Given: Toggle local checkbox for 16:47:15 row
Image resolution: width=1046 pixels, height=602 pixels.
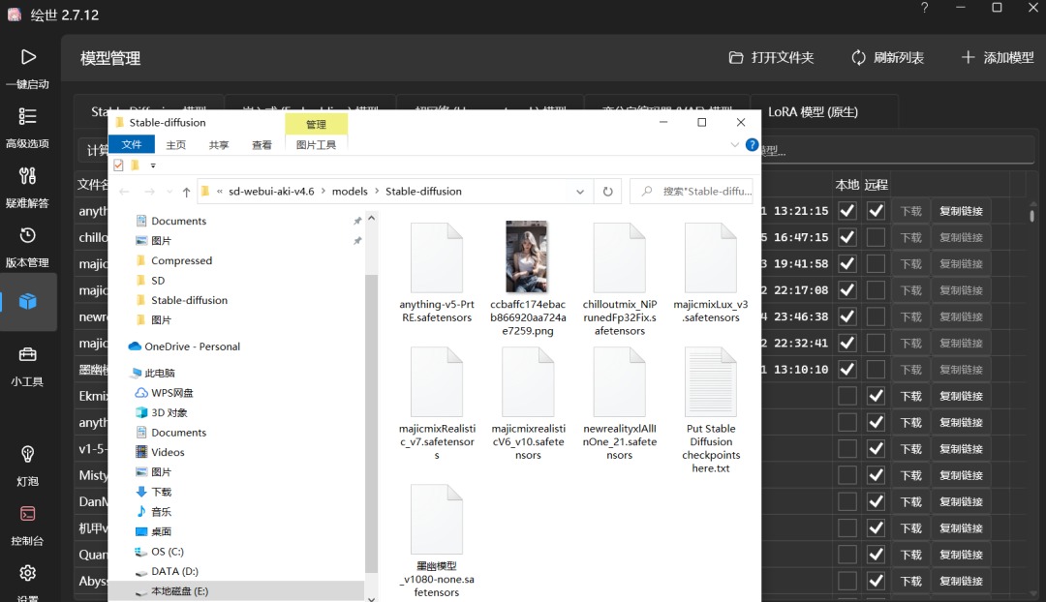Looking at the screenshot, I should (x=847, y=237).
